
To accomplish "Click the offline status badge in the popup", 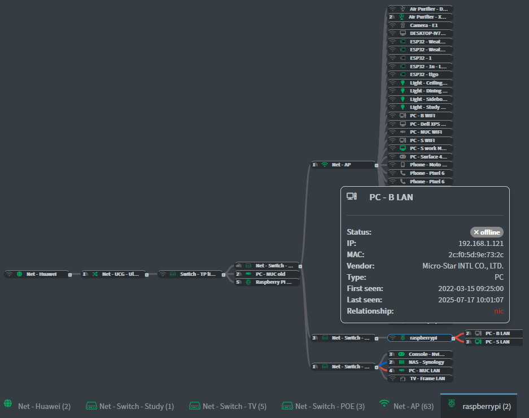I will 486,232.
